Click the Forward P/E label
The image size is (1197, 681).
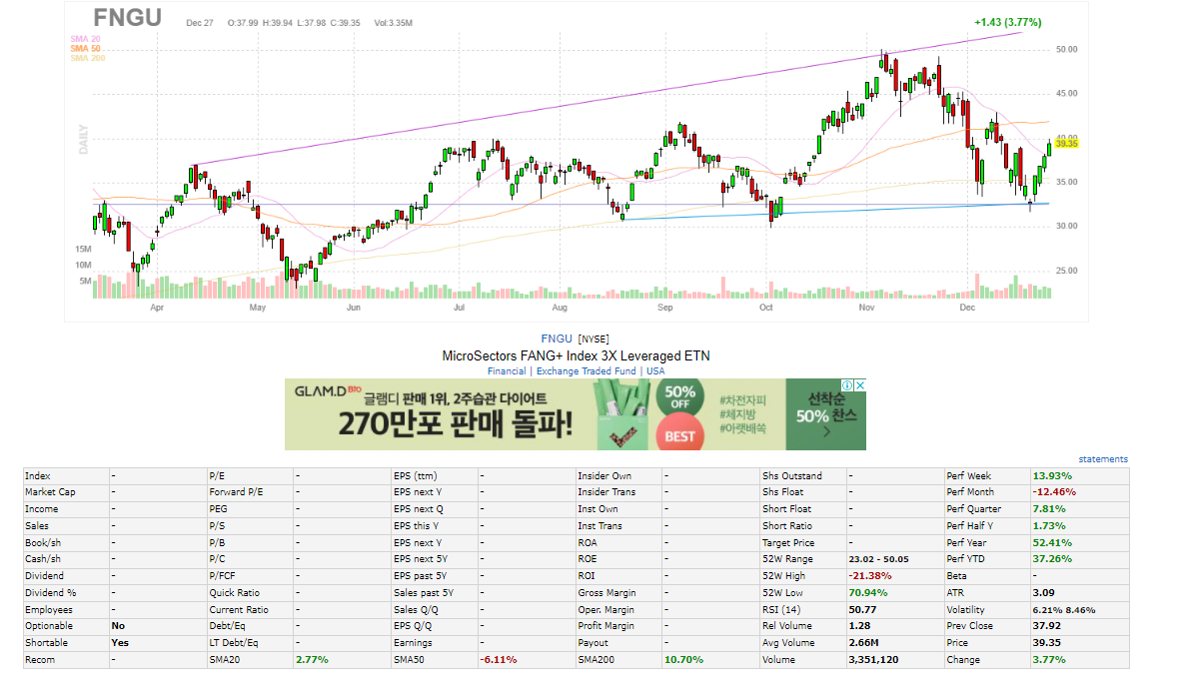point(237,492)
